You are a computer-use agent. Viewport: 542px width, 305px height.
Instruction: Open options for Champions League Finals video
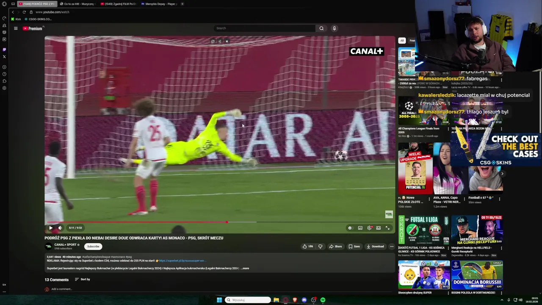coord(448,129)
